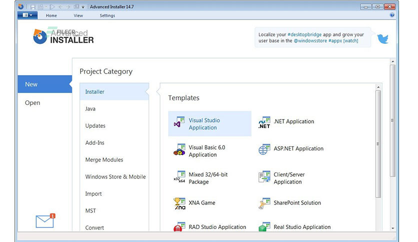Choose RAD Studio Application label
This screenshot has height=242, width=418.
tap(217, 227)
